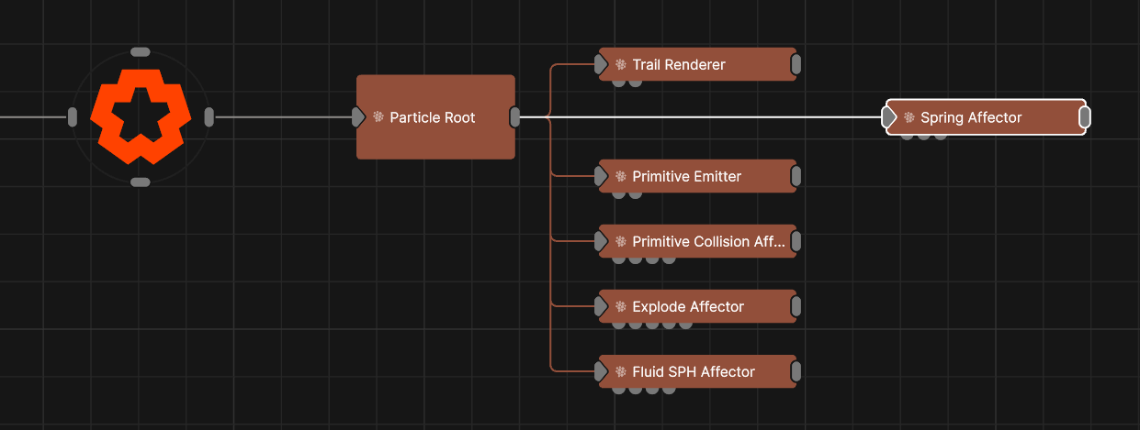Viewport: 1140px width, 430px height.
Task: Click the Spring Affector input arrow connector
Action: tap(888, 117)
